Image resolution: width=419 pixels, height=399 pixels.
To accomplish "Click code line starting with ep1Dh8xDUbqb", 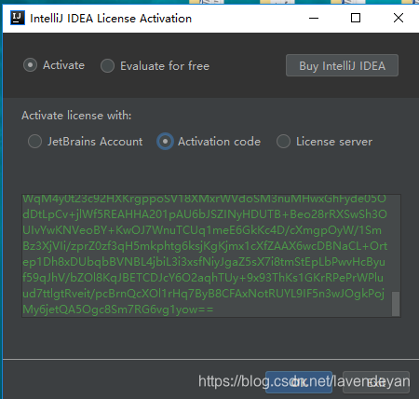I will [204, 262].
